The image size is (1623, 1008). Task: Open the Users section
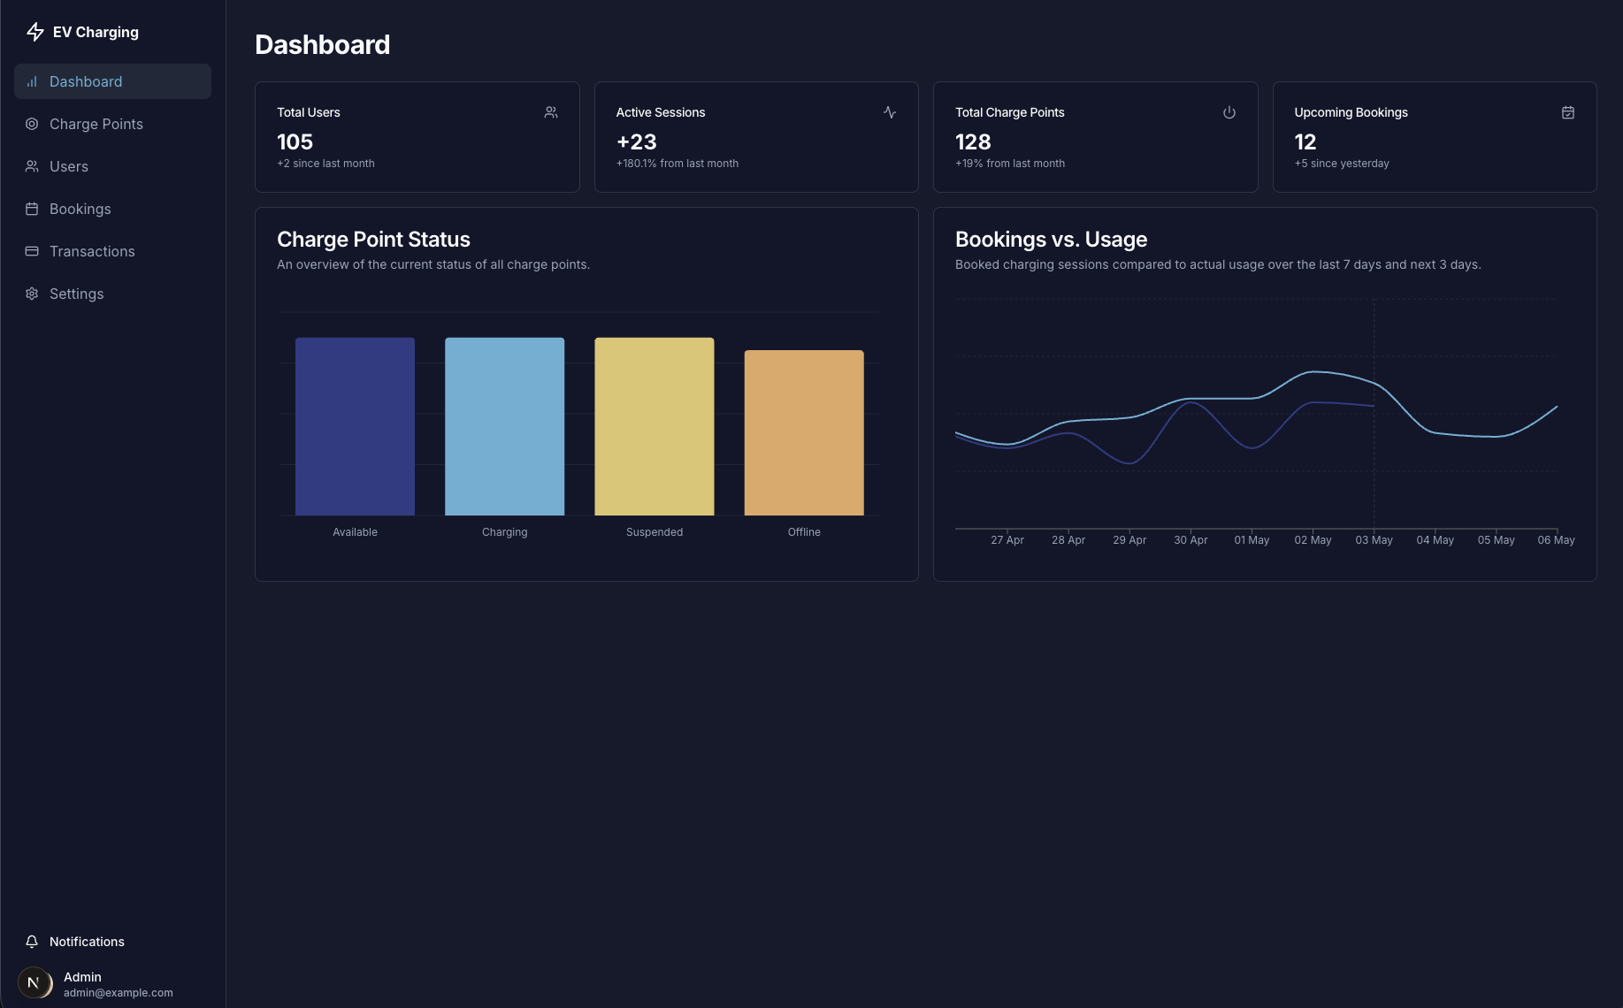[112, 166]
